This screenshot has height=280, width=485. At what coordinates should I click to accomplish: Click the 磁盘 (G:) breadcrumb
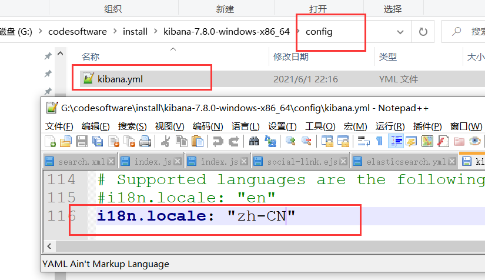pos(15,32)
